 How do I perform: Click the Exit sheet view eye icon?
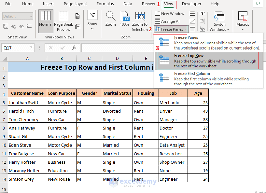coord(14,26)
